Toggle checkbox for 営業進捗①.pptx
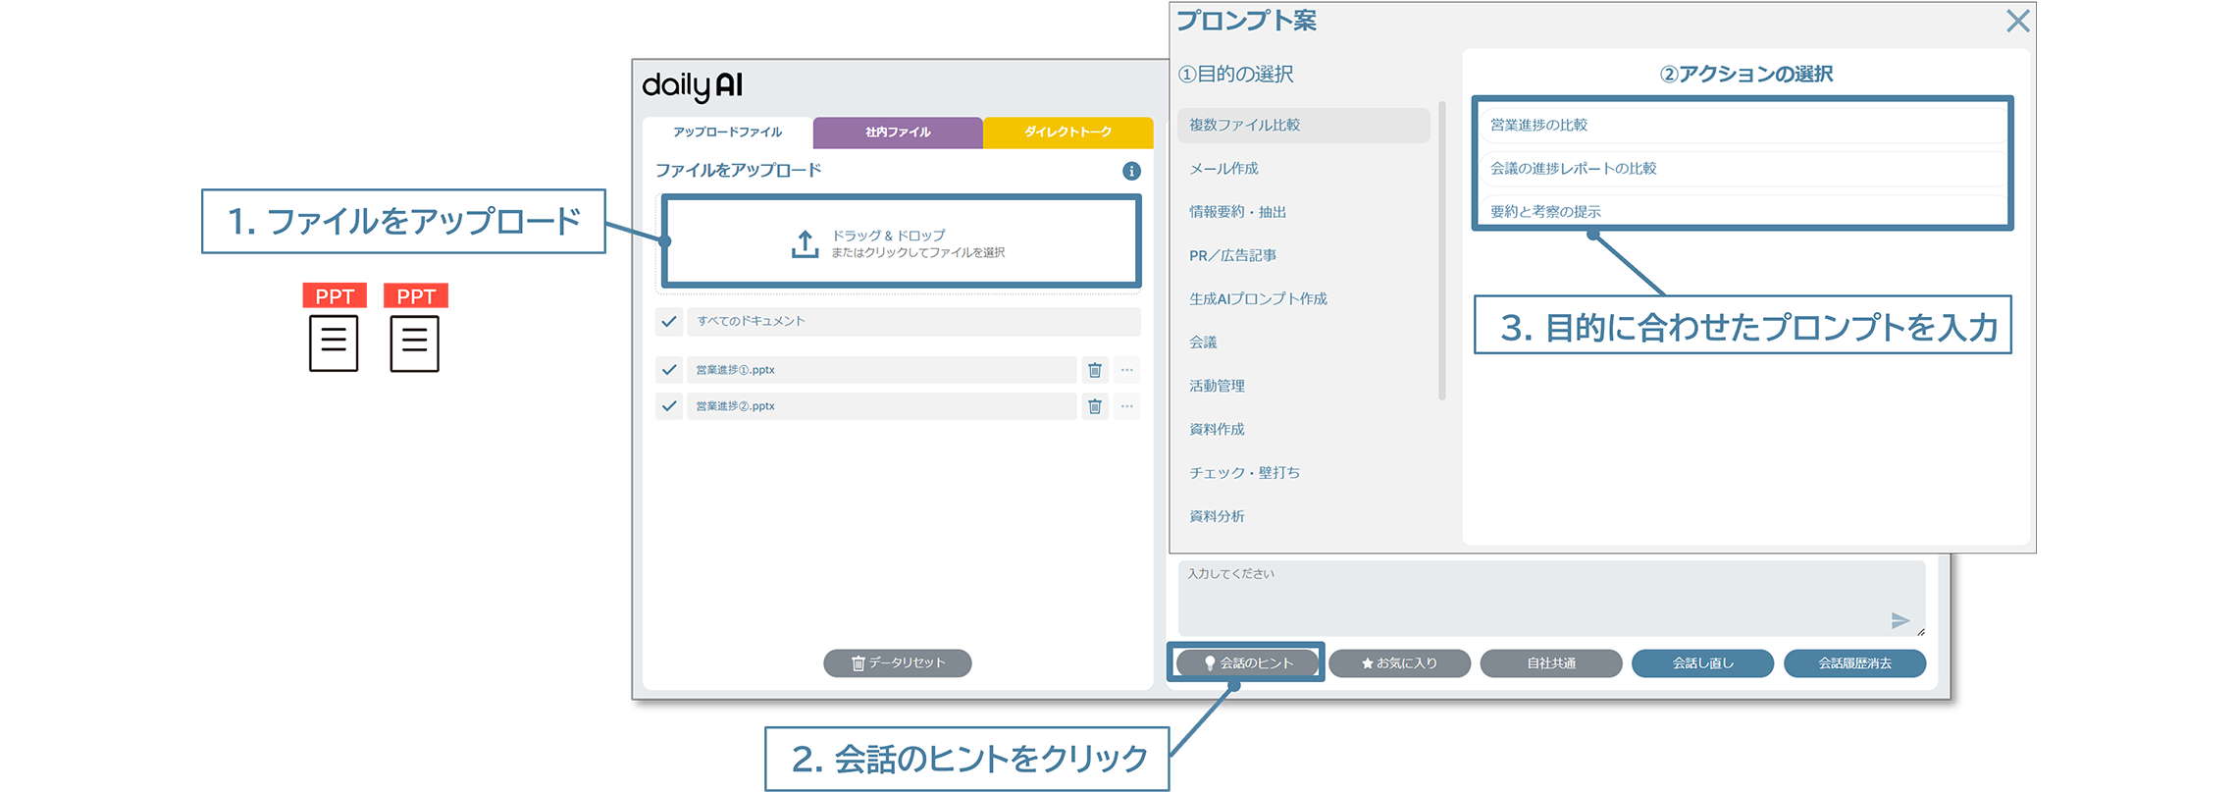2237x792 pixels. point(669,370)
